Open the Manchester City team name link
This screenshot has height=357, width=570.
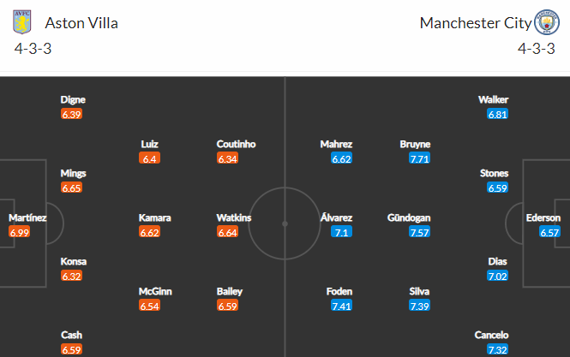pos(476,23)
